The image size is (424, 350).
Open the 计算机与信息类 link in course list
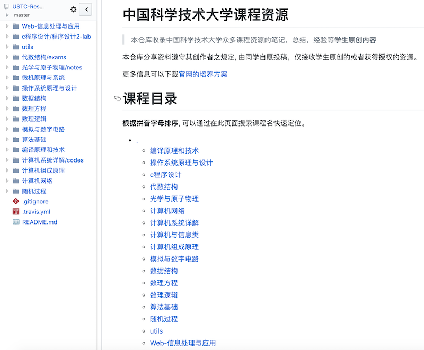(174, 235)
